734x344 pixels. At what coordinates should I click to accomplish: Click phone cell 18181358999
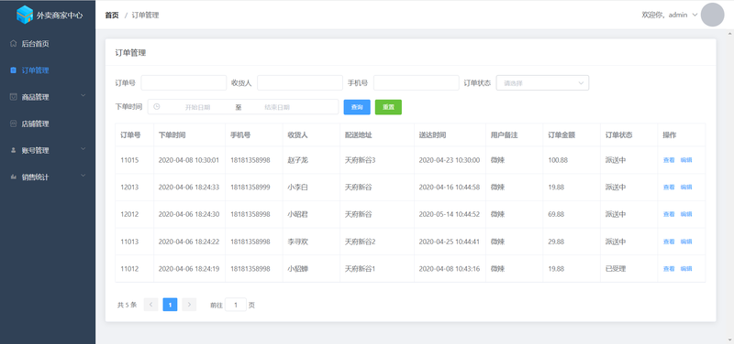pos(250,188)
